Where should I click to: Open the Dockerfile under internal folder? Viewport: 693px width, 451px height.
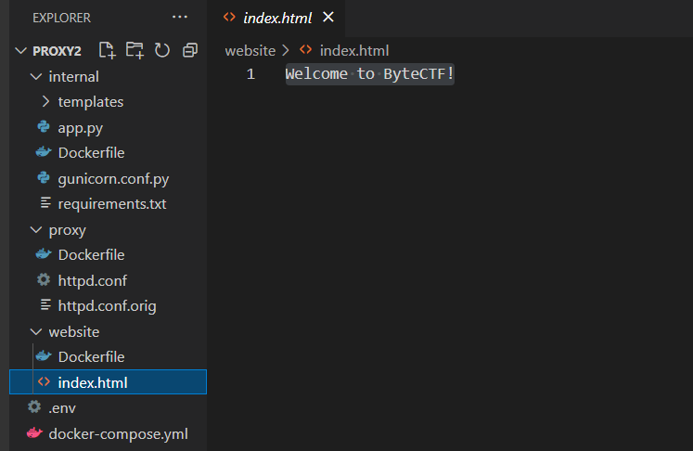(x=91, y=152)
